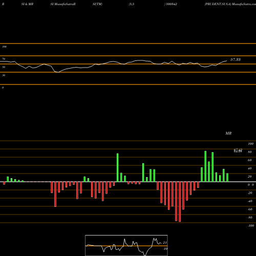256x256 pixels.
Task: Click the RSI axis label 70
Action: click(x=4, y=59)
